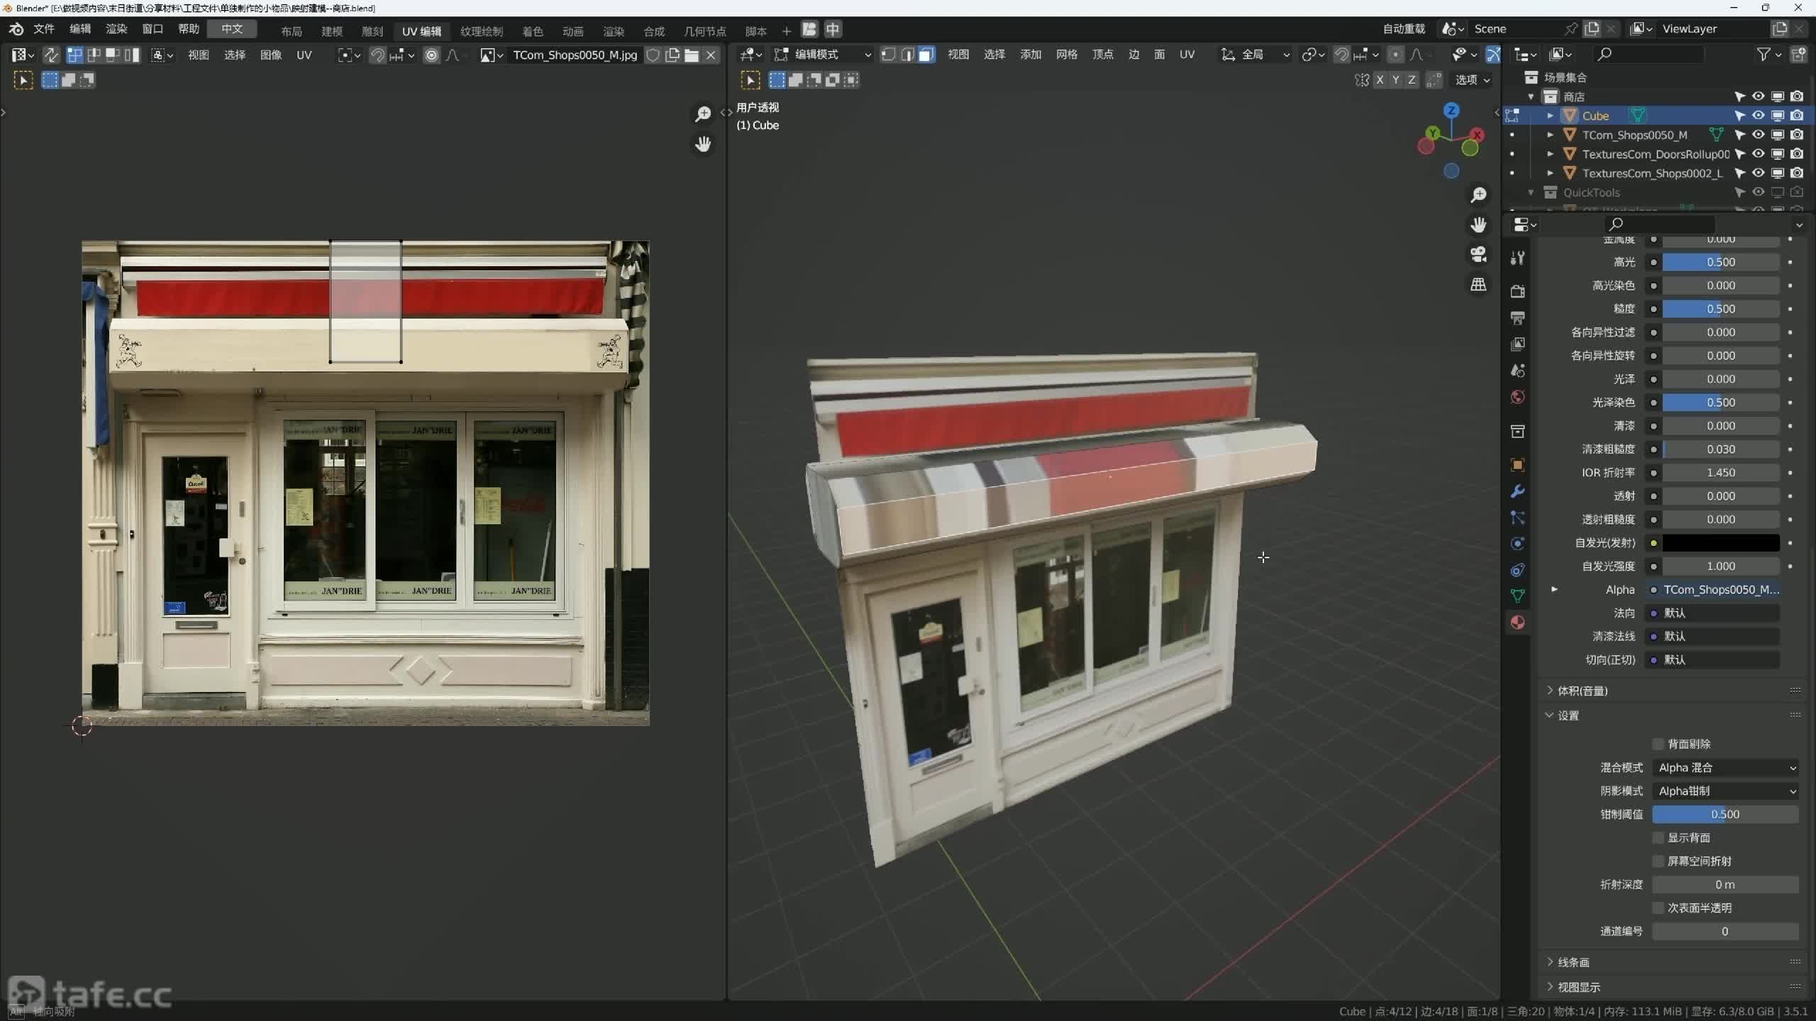The height and width of the screenshot is (1021, 1816).
Task: Enable 显示背面 checkbox
Action: click(x=1658, y=837)
